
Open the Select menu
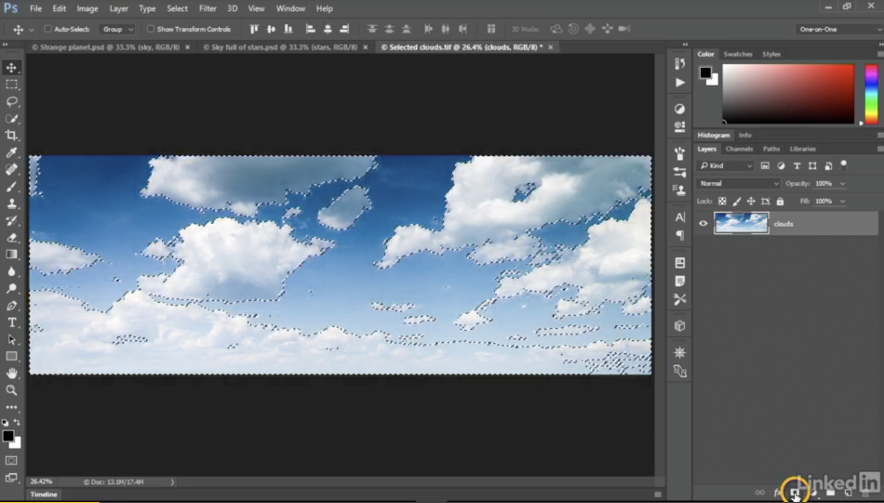177,9
